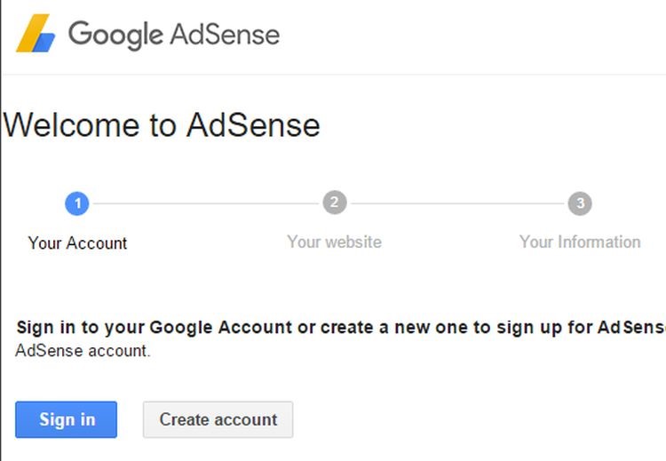
Task: Go to the Your website step label
Action: point(334,242)
